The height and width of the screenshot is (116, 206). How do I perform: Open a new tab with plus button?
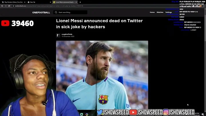tap(80, 2)
